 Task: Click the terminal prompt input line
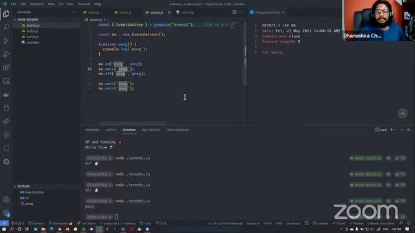[x=117, y=217]
